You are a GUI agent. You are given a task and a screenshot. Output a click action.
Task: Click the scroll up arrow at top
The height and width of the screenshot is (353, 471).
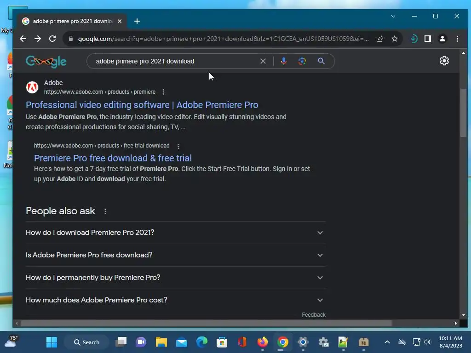[x=463, y=53]
